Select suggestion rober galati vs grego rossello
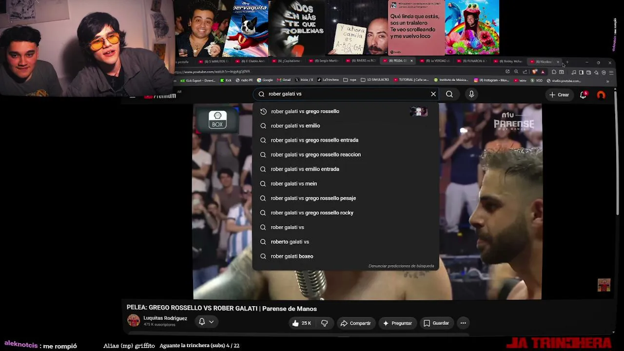The width and height of the screenshot is (624, 351). point(346,111)
